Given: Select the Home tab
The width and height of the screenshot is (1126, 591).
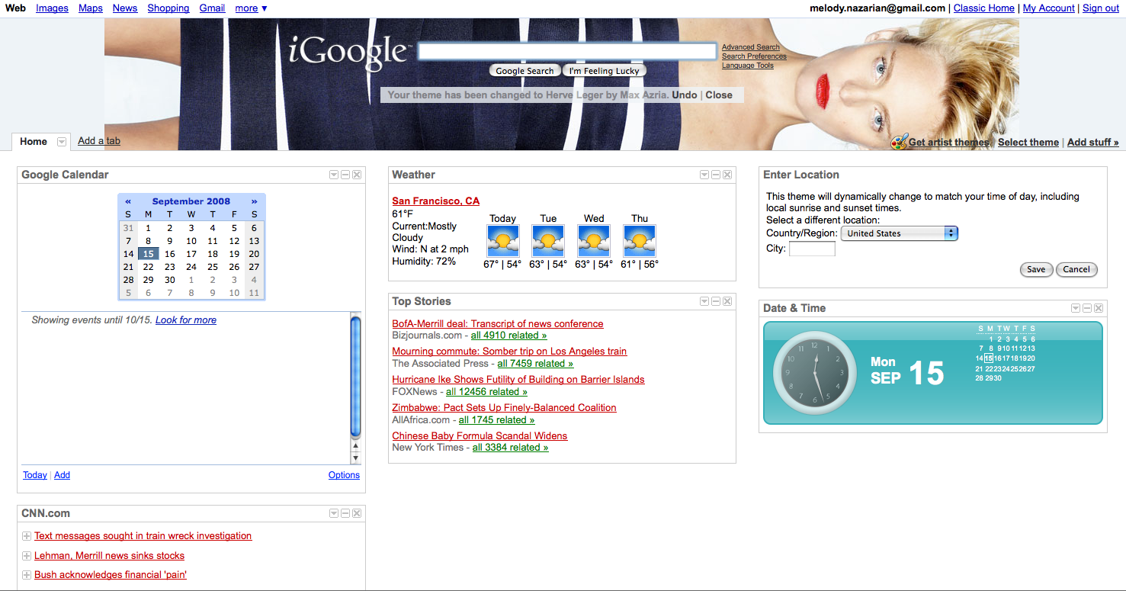Looking at the screenshot, I should tap(34, 142).
